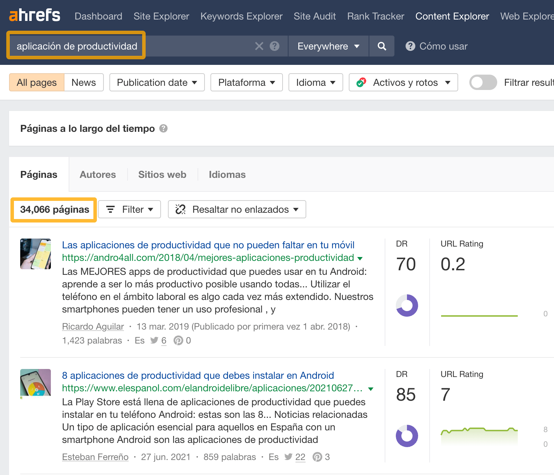Switch to Sitios web tab
Image resolution: width=554 pixels, height=475 pixels.
[162, 174]
